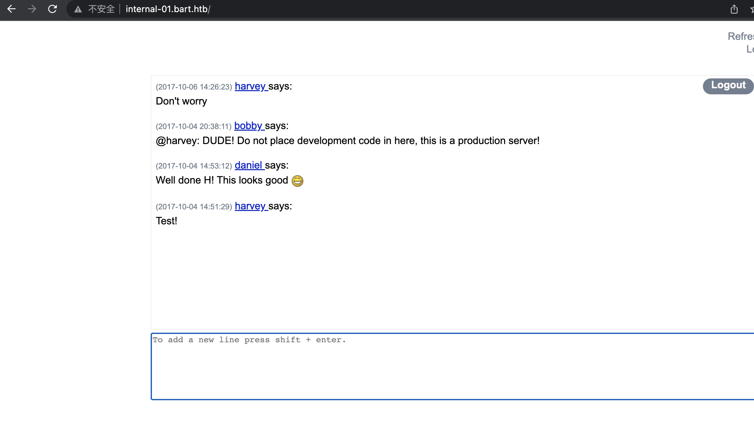Click the 不安全 security label
This screenshot has height=427, width=754.
pos(101,9)
